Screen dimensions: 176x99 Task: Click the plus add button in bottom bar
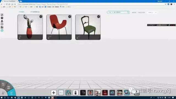click(x=54, y=93)
